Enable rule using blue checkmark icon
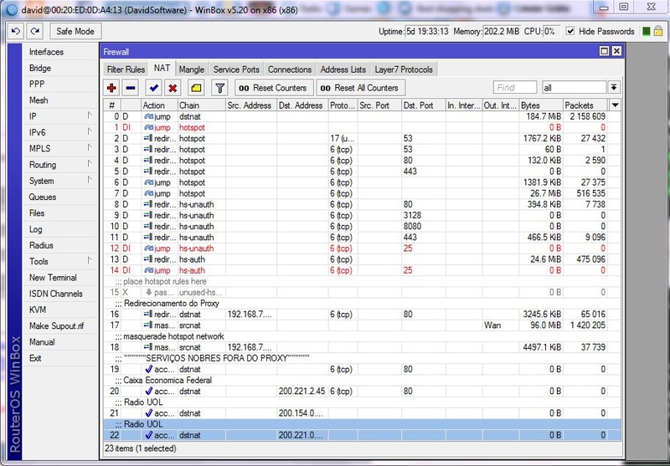The image size is (670, 466). tap(153, 88)
